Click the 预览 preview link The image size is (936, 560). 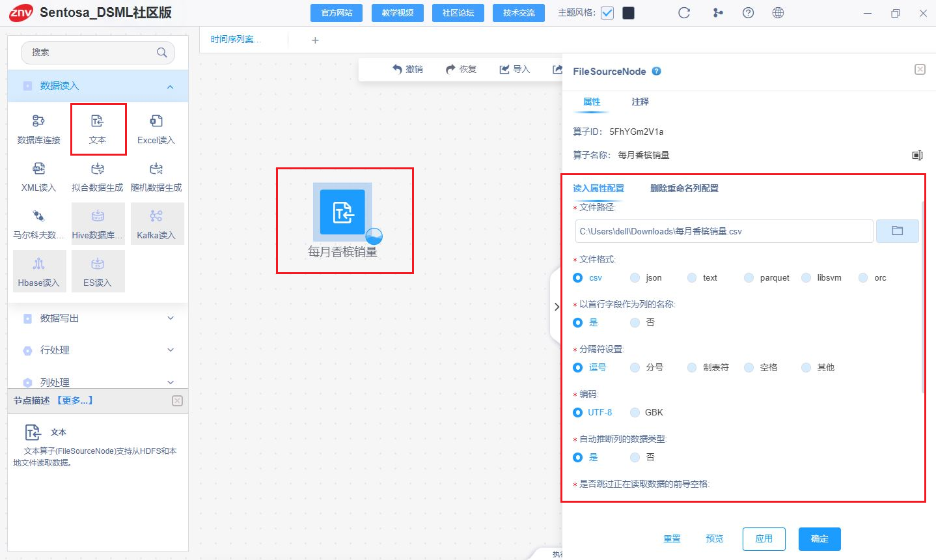pyautogui.click(x=715, y=539)
